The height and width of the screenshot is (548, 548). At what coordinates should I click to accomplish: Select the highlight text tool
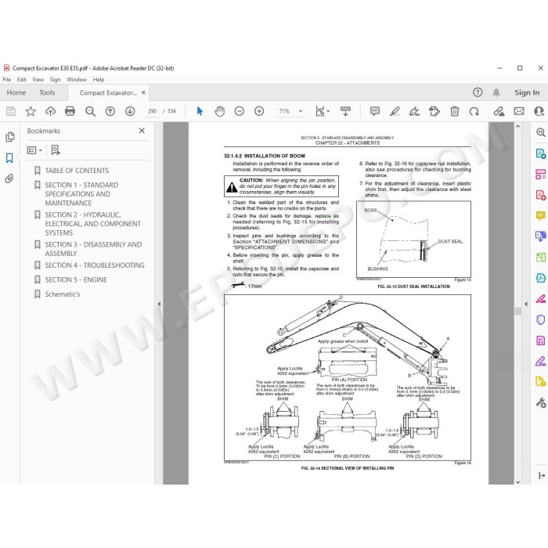tap(395, 111)
